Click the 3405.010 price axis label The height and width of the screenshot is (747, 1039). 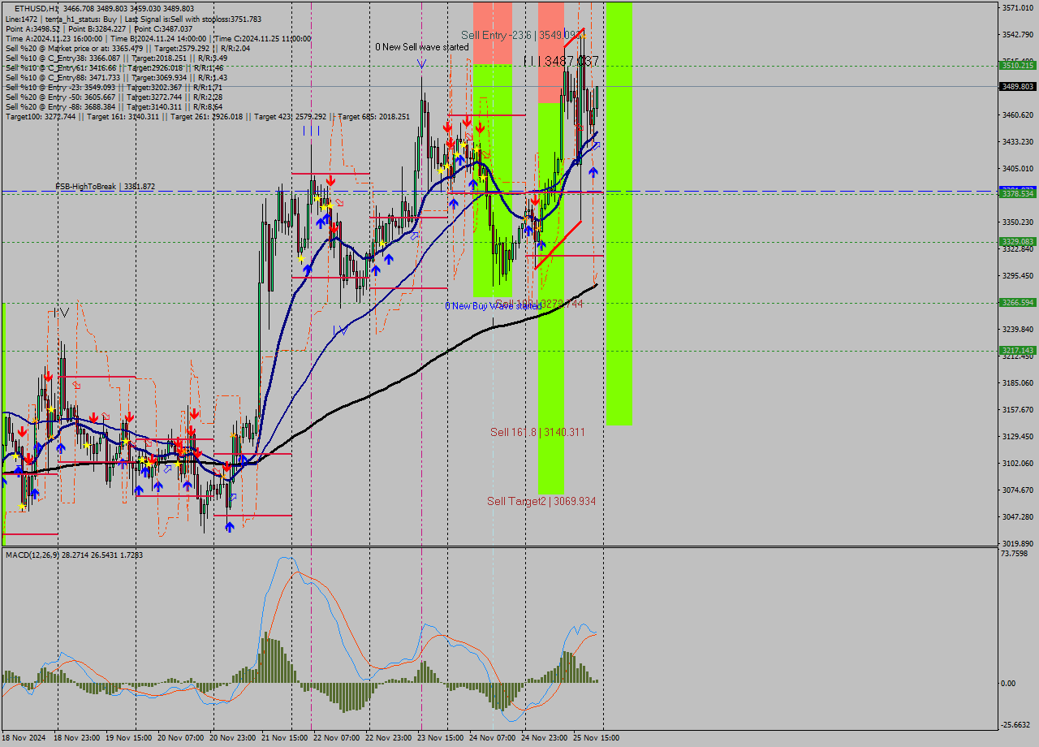click(1018, 168)
